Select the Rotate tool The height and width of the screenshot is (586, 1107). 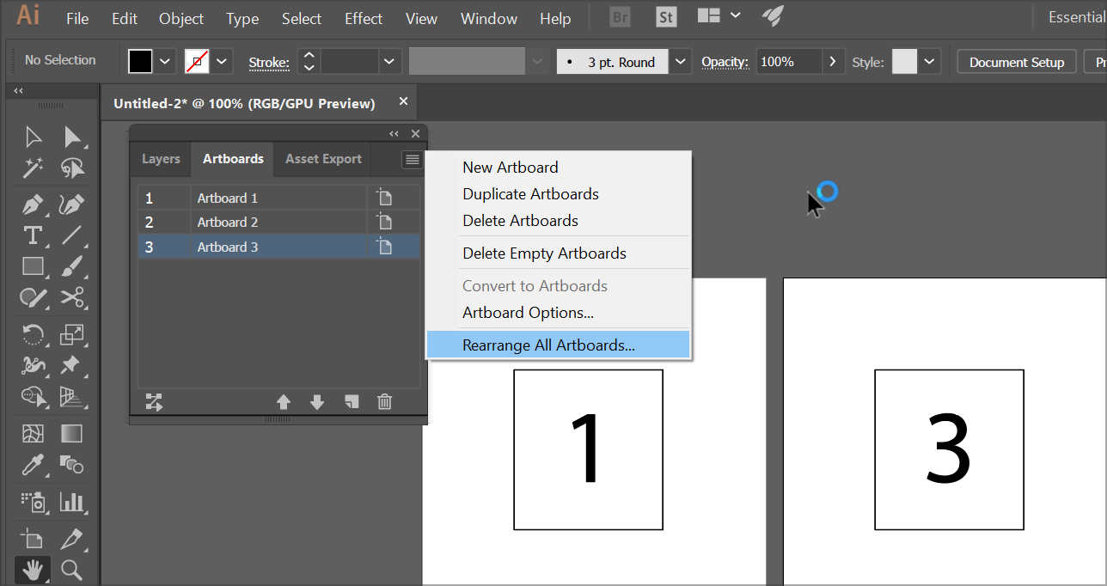coord(33,334)
